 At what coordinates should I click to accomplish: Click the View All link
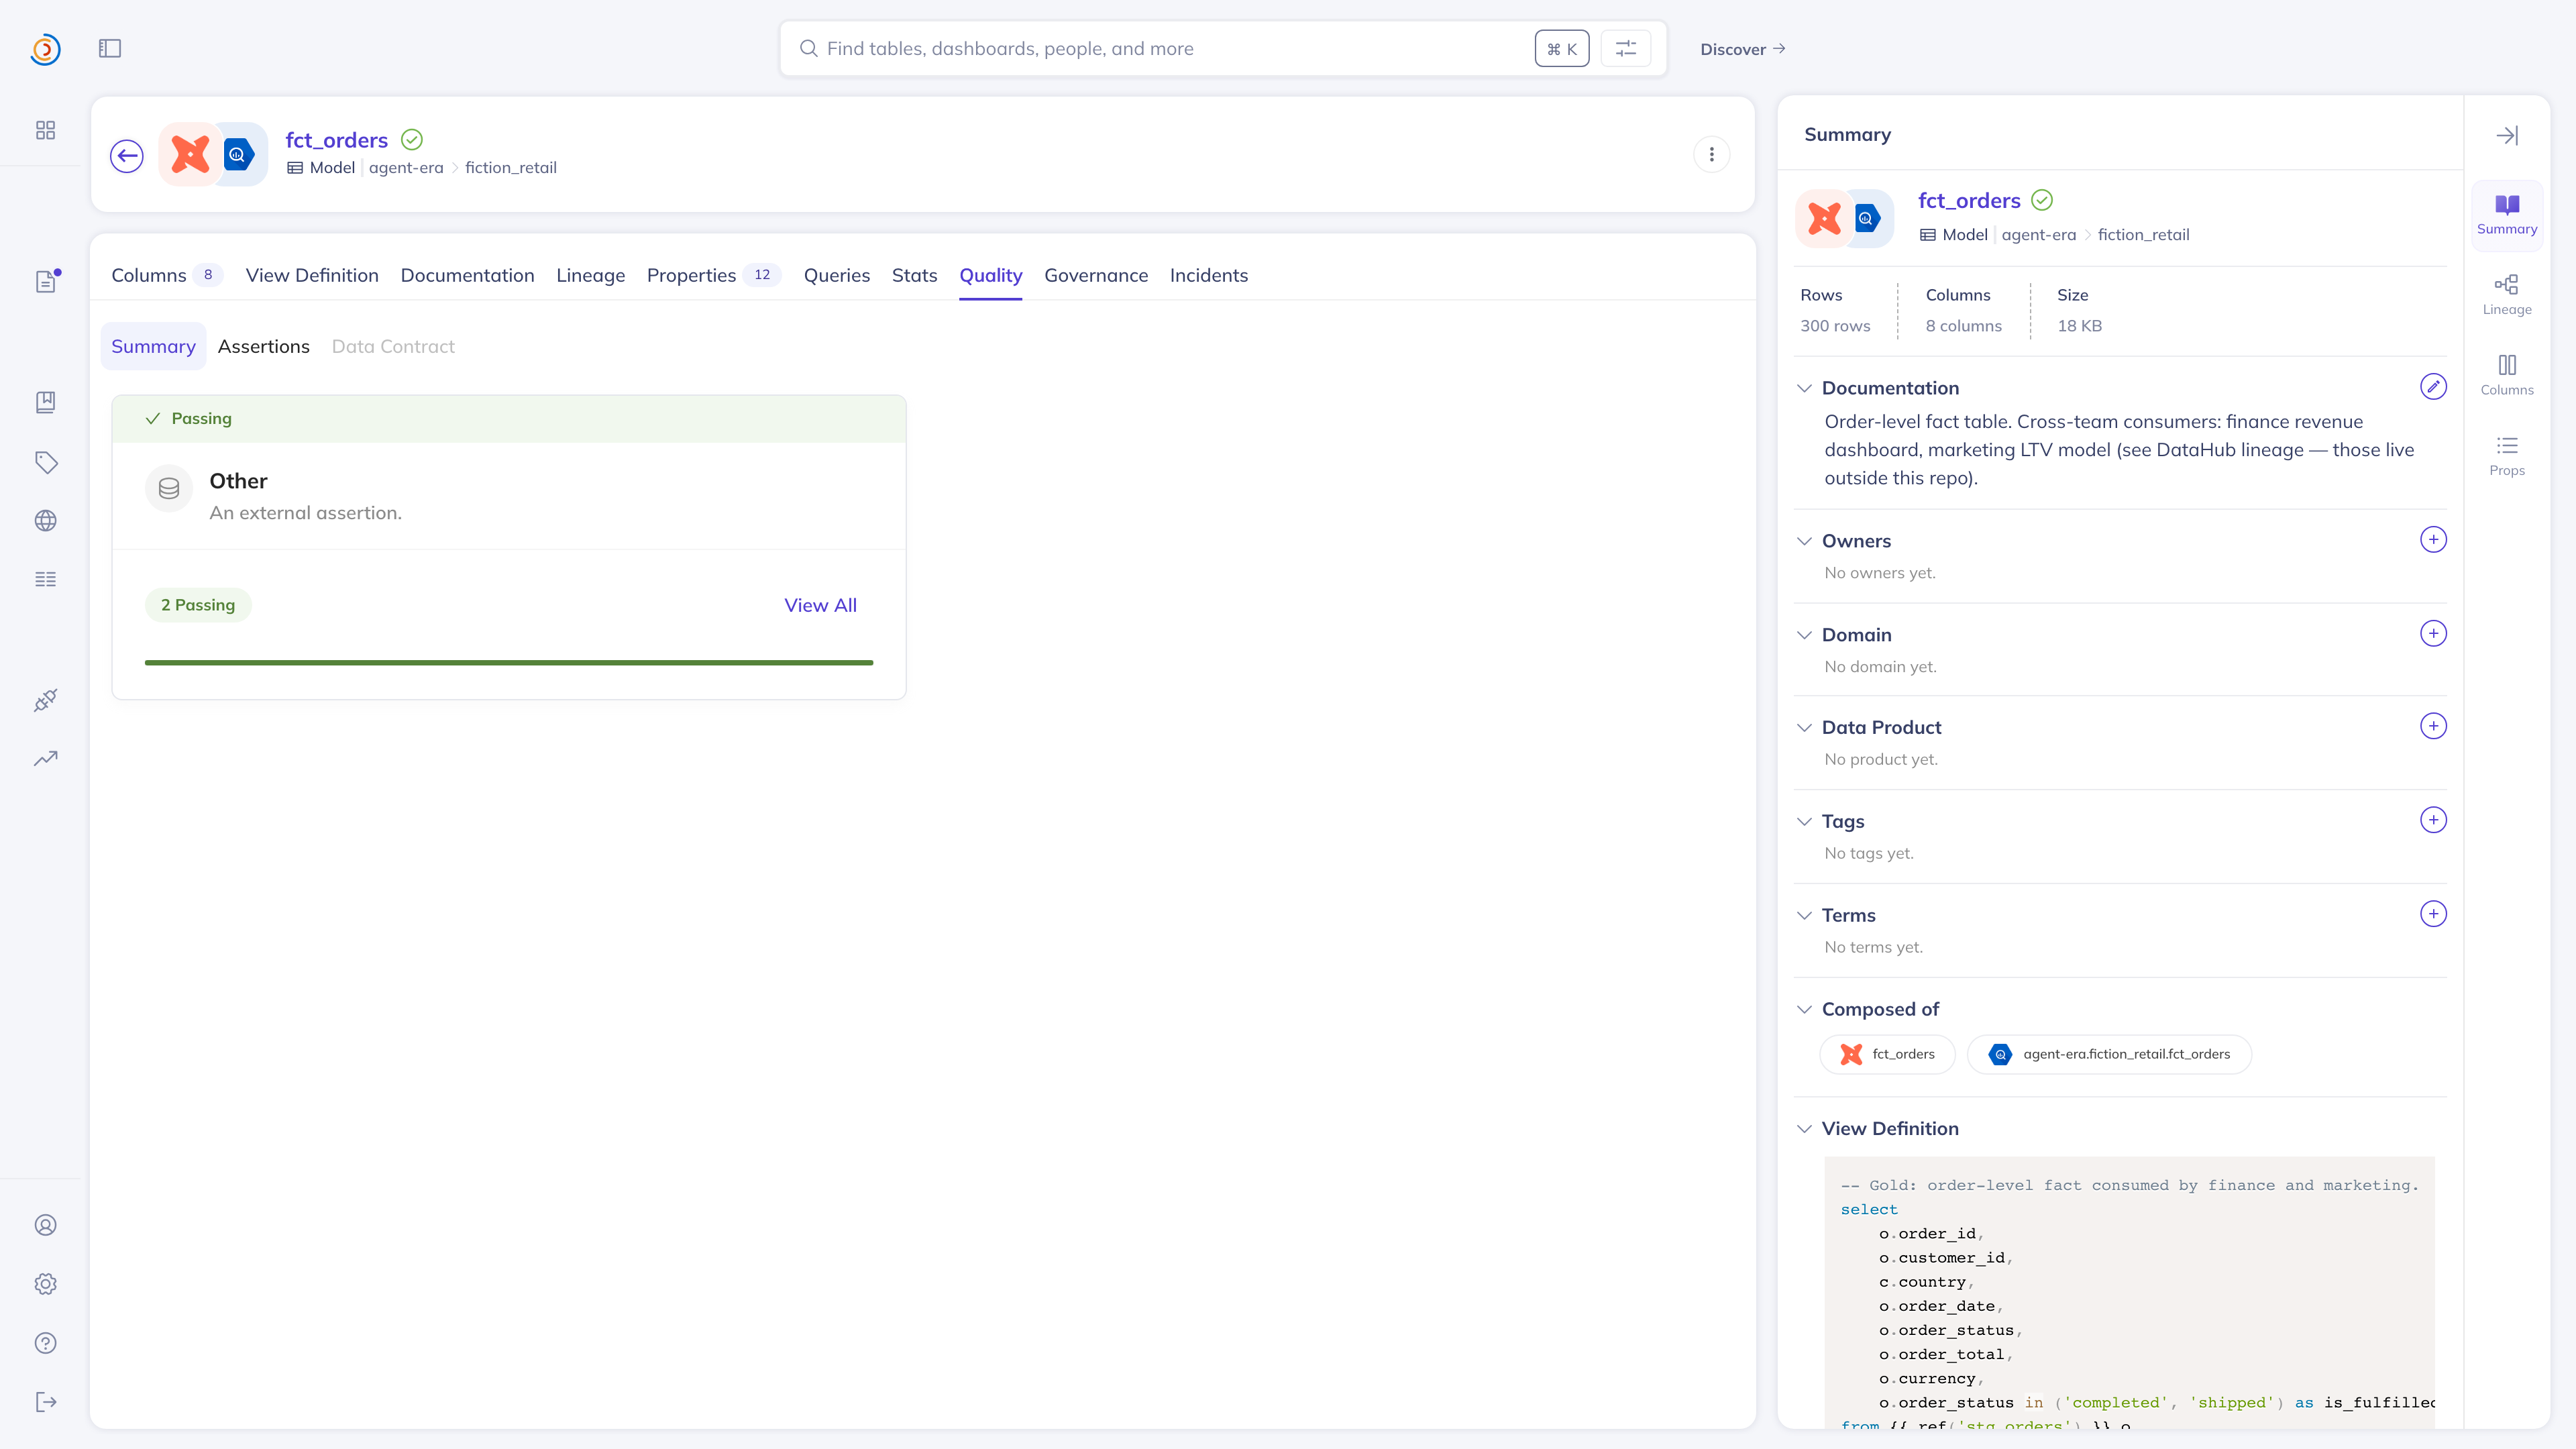[820, 605]
